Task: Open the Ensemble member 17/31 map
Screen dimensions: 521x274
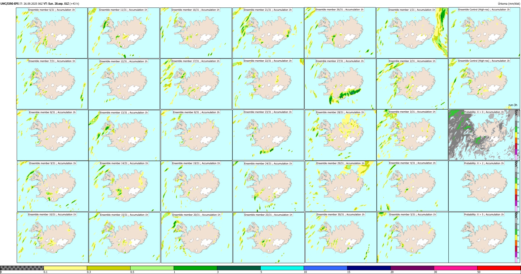Action: (196, 84)
